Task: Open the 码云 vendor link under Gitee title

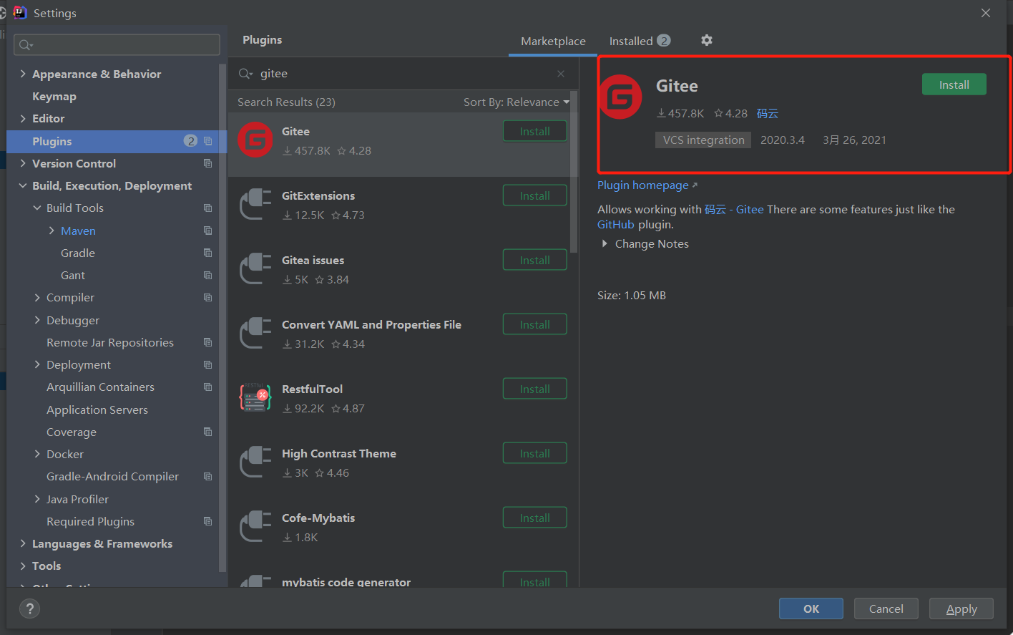Action: [x=768, y=113]
